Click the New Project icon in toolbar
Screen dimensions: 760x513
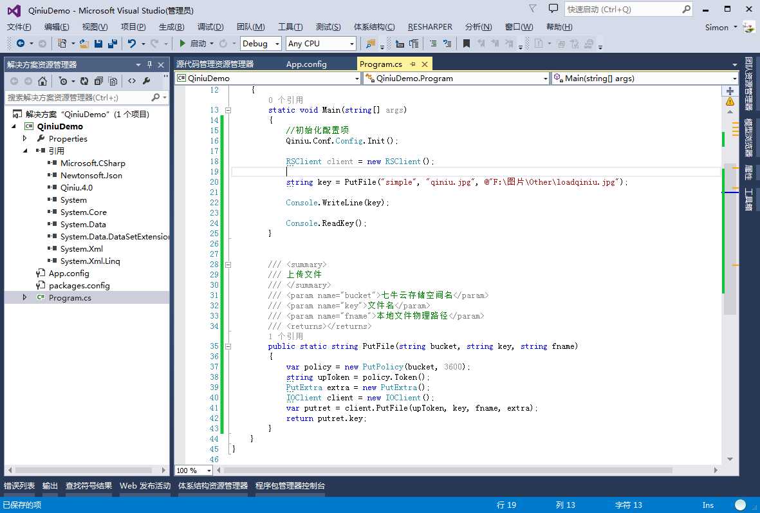tap(62, 44)
